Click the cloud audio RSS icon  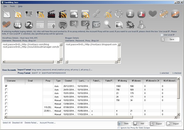(85, 14)
